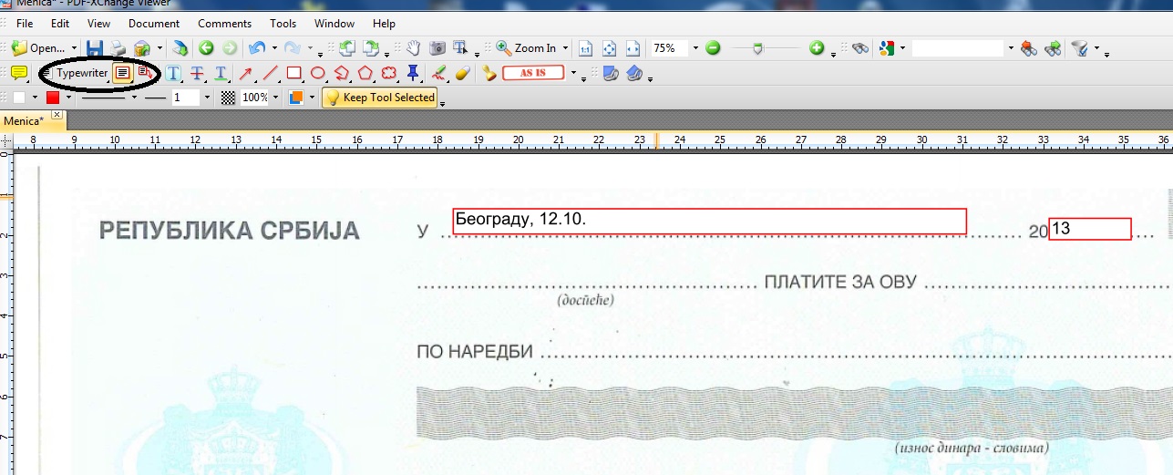The width and height of the screenshot is (1173, 475).
Task: Redo the last undone action
Action: coord(293,47)
